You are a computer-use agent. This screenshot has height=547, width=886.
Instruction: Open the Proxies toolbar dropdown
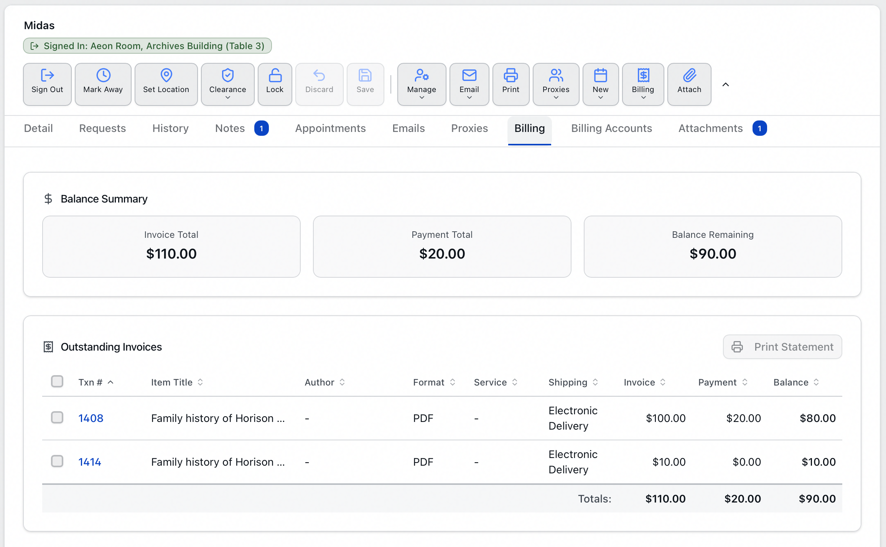(x=556, y=84)
